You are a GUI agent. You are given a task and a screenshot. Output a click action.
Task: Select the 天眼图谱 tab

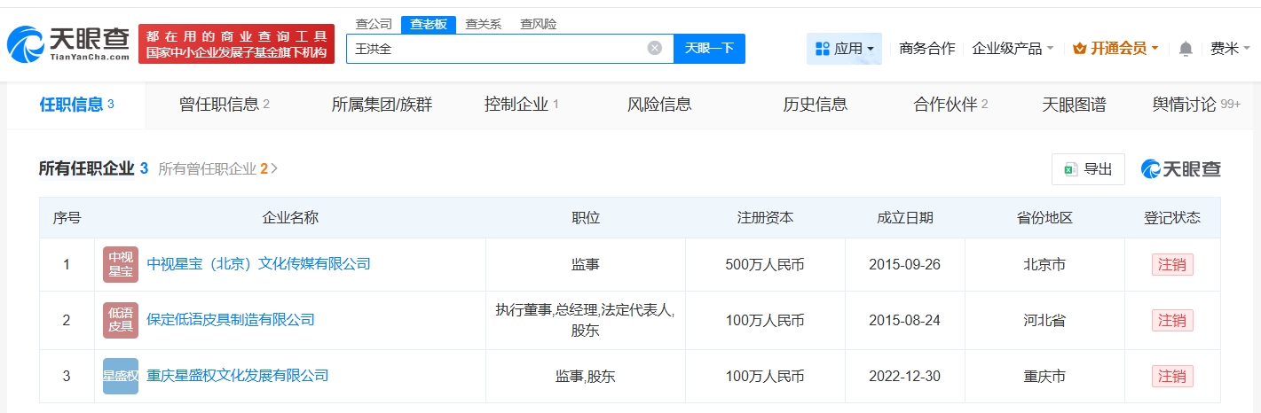[1074, 105]
